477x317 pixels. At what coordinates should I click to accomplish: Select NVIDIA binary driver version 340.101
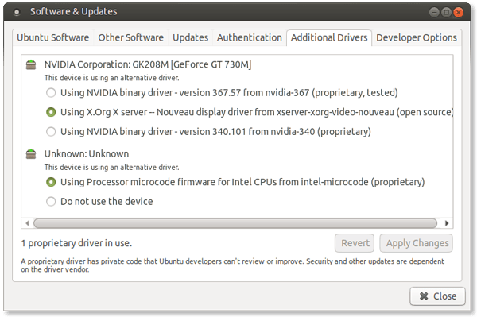[x=51, y=132]
